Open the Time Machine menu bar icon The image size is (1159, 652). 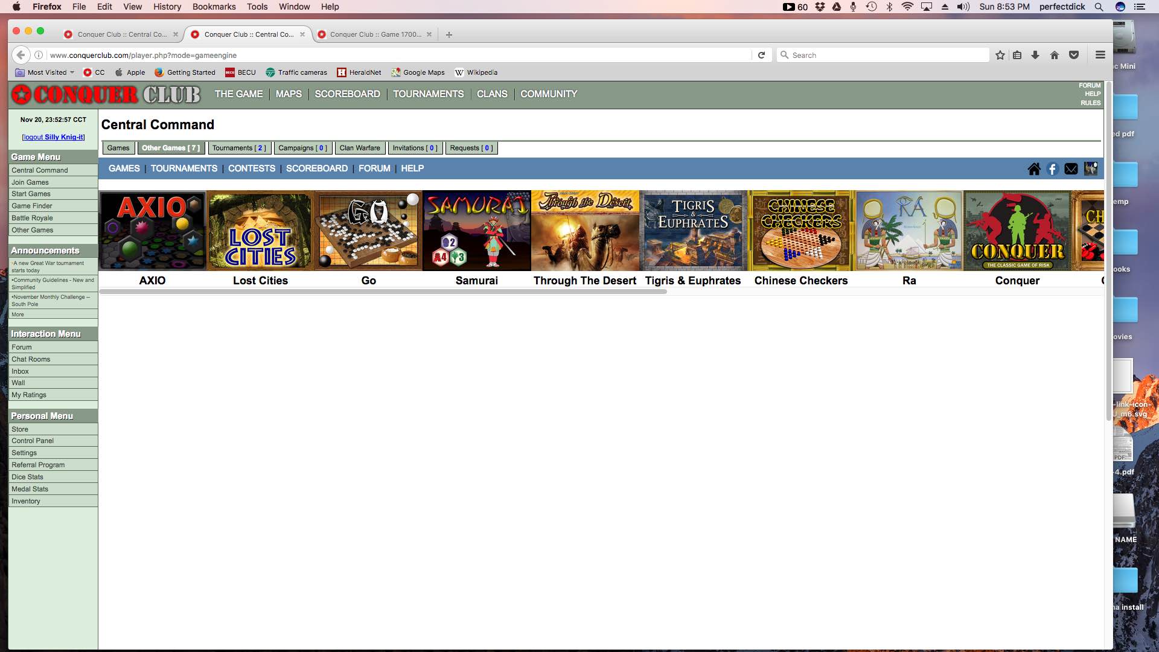[871, 7]
